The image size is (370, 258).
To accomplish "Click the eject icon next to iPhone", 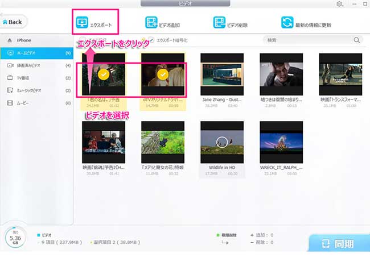I will click(x=10, y=40).
